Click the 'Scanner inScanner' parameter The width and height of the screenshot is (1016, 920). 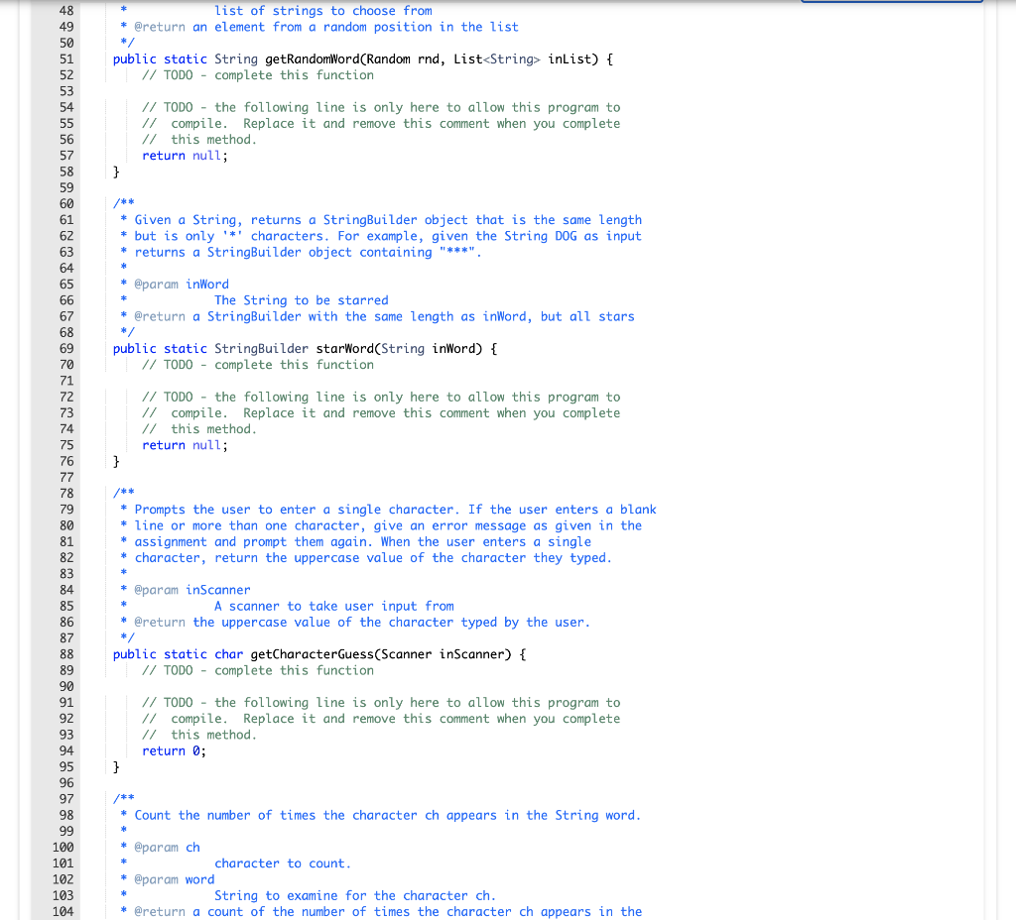(443, 654)
